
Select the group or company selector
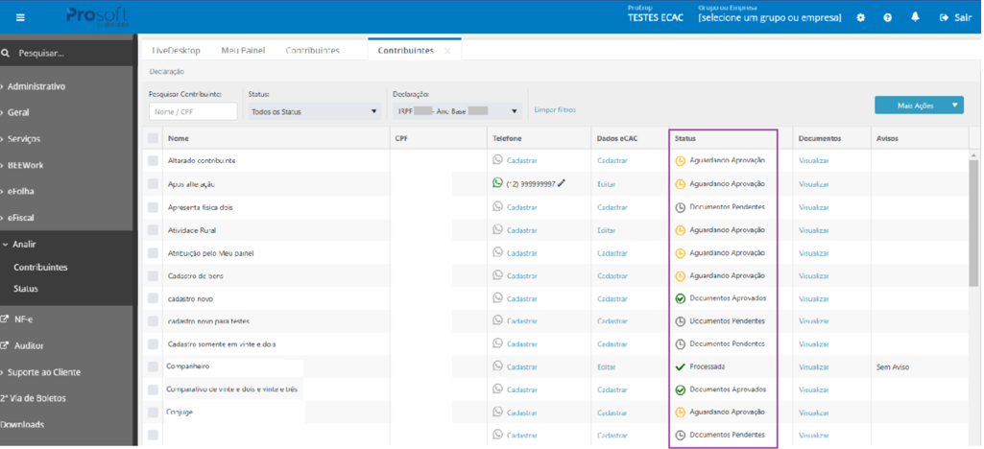[769, 17]
